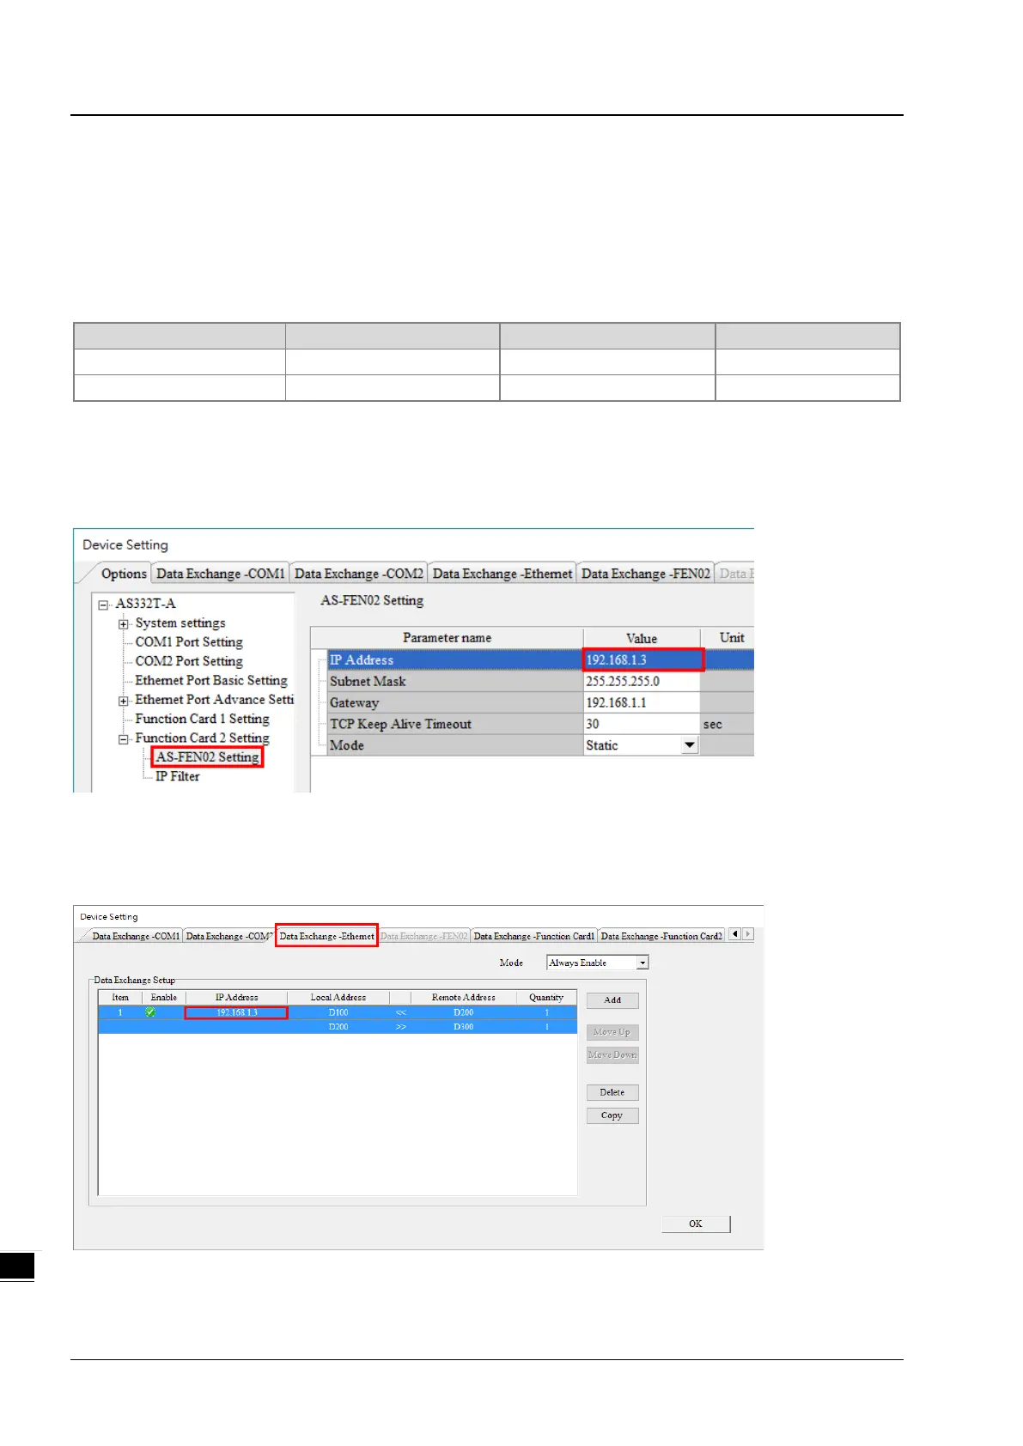Collapse the AS332T-A root node
The width and height of the screenshot is (1023, 1446).
(x=104, y=605)
